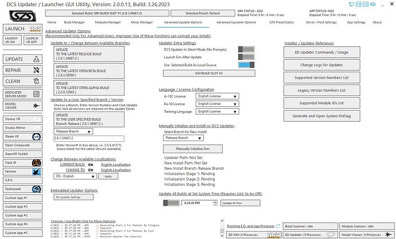Toggle DCS Updater Silent Mode switch
This screenshot has height=239, width=396.
click(246, 50)
